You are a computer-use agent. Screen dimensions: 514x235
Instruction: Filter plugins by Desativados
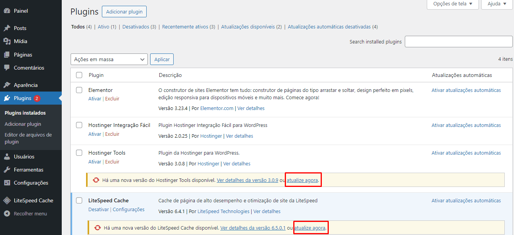click(136, 27)
